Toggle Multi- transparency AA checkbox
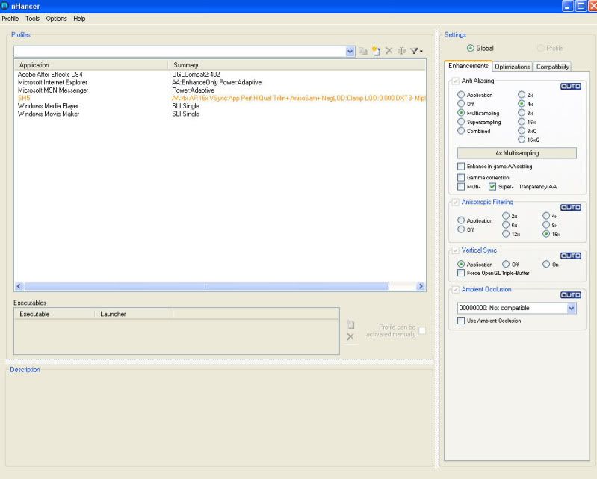The height and width of the screenshot is (479, 597). (x=461, y=187)
